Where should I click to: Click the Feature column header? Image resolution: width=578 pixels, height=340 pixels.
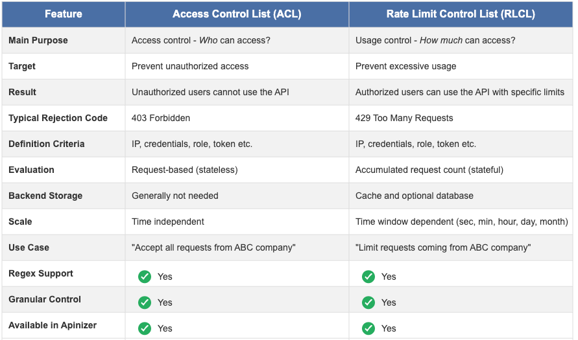(x=63, y=14)
